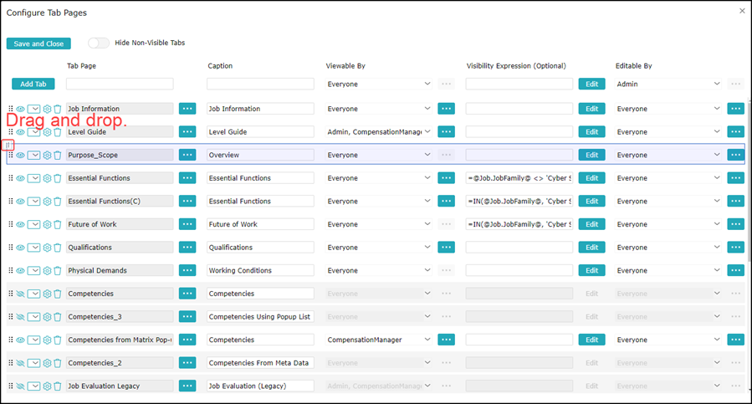Click ellipsis button beside Purpose_Scope tab name
This screenshot has height=404, width=752.
pyautogui.click(x=187, y=155)
